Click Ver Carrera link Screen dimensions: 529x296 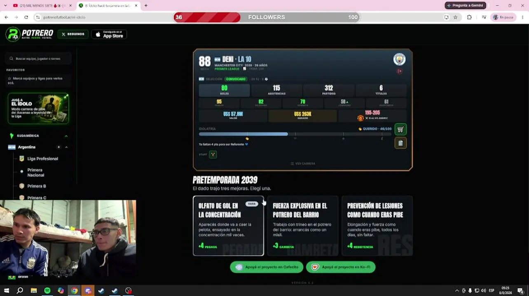(303, 164)
